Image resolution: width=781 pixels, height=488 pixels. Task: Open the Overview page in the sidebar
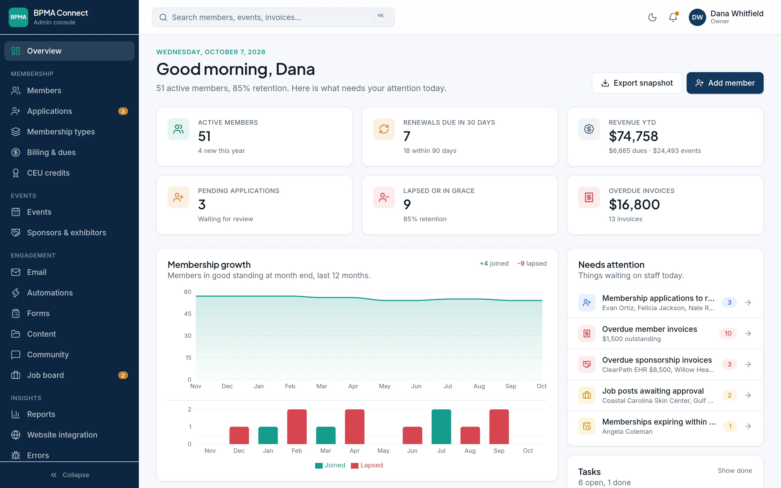[x=69, y=51]
